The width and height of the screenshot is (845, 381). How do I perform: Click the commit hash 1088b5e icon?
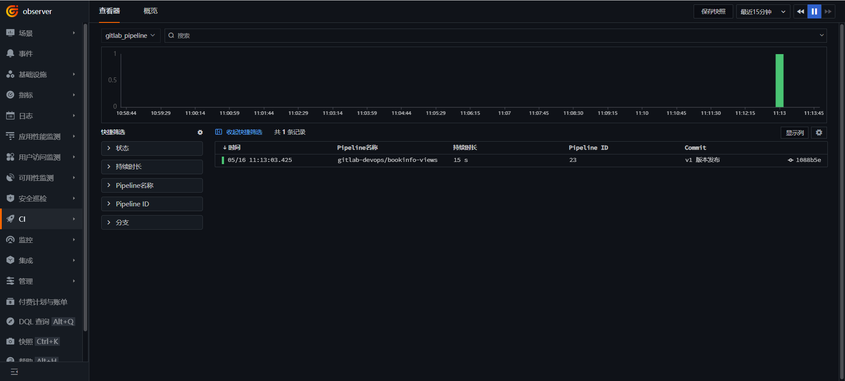coord(790,160)
